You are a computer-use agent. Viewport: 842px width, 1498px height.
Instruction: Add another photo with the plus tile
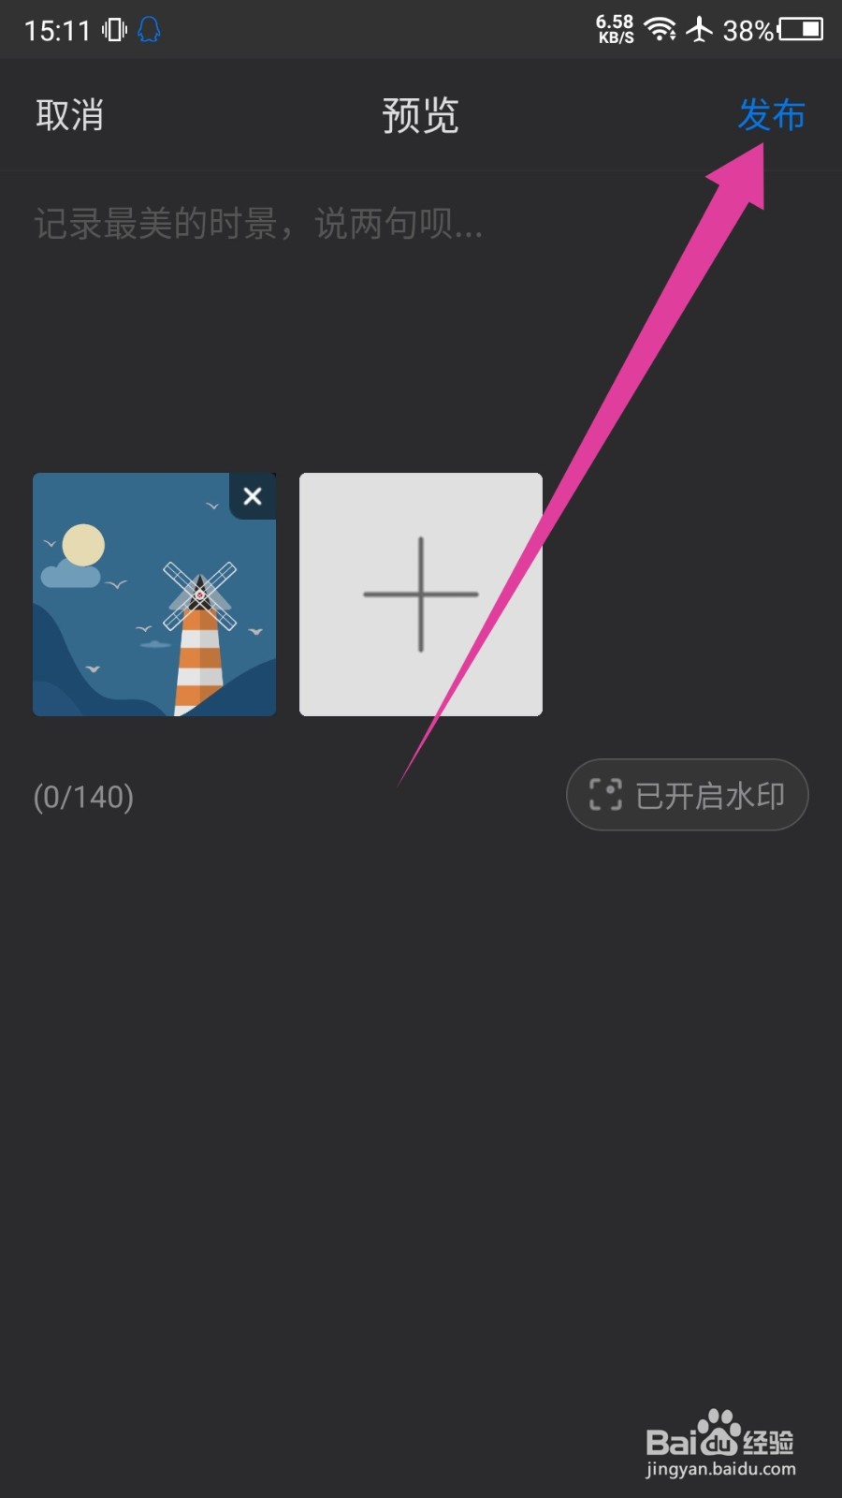(x=421, y=595)
